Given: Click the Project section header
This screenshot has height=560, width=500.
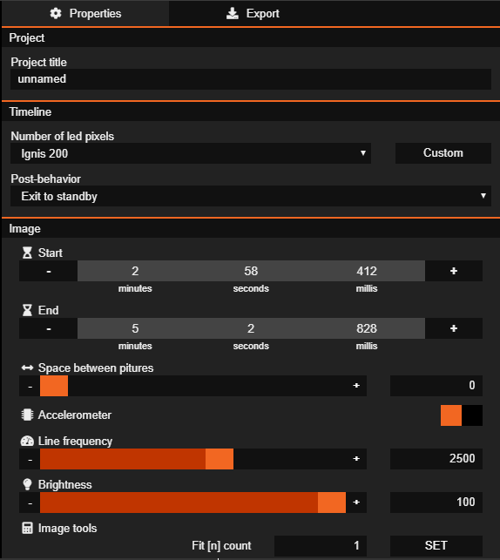Looking at the screenshot, I should point(251,37).
